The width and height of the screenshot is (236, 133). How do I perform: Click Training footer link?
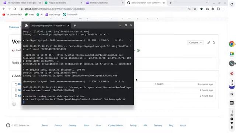point(158,126)
